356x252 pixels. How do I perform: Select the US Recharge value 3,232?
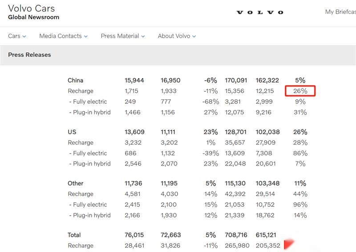[133, 143]
